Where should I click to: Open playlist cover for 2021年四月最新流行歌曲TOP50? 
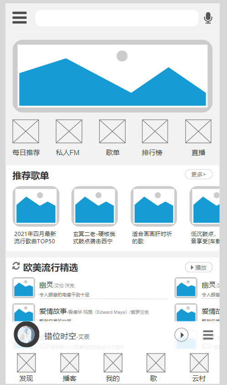36,206
